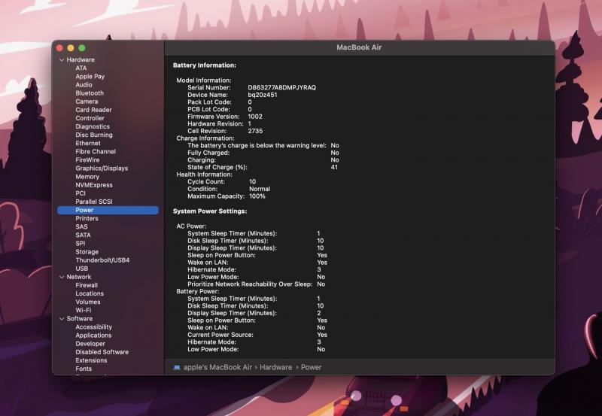
Task: Click the Software category label
Action: click(x=80, y=319)
